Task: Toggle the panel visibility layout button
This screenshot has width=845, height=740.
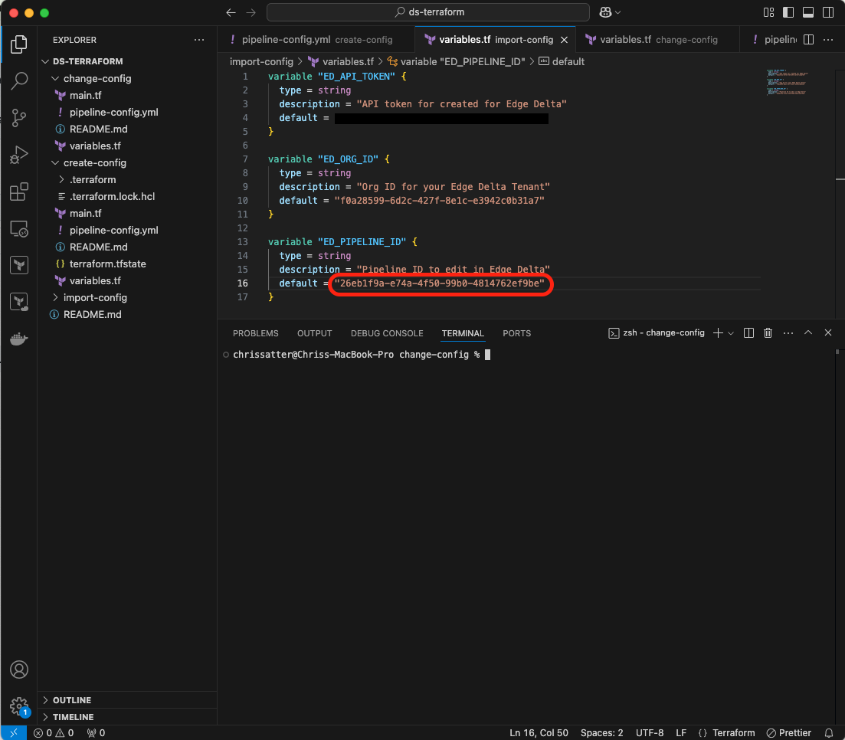Action: [807, 12]
